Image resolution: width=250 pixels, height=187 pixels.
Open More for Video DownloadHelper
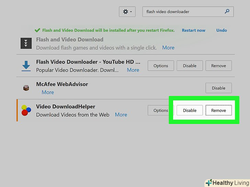[121, 115]
